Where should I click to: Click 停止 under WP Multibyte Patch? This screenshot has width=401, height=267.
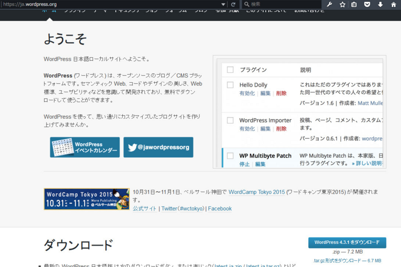pos(245,164)
